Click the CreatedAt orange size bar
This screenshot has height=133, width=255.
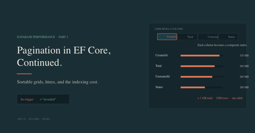click(x=200, y=56)
